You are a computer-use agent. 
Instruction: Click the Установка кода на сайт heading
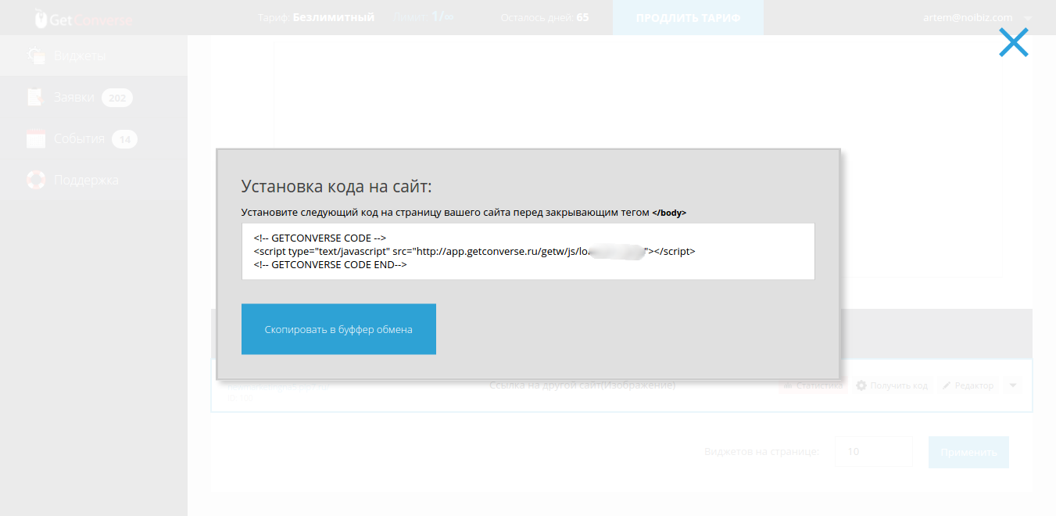(x=336, y=187)
